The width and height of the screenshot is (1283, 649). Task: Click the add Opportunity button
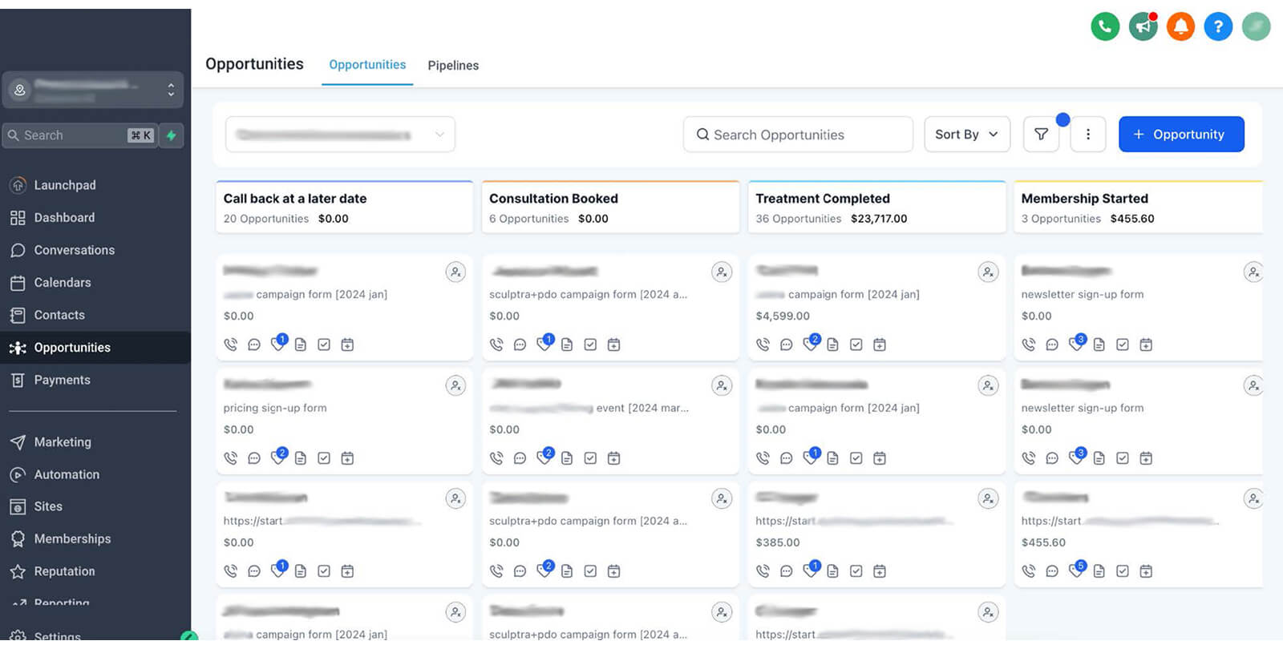coord(1180,135)
